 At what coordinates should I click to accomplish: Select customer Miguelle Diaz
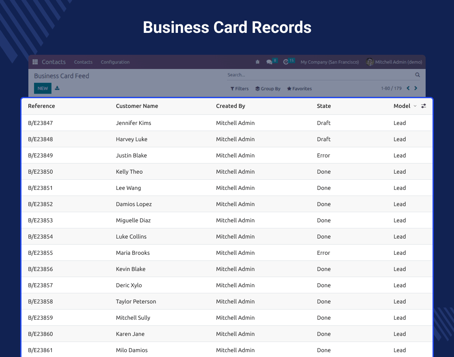133,220
